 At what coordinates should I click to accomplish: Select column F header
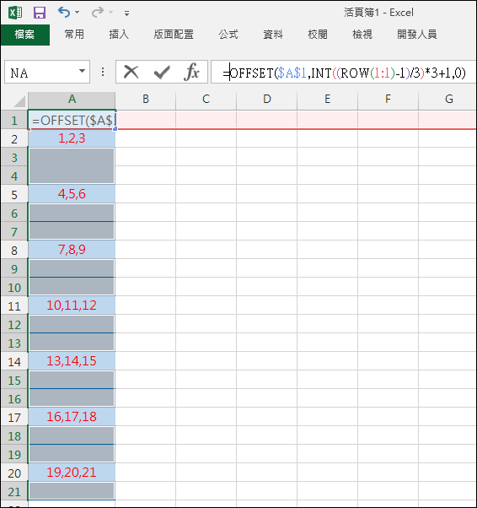[388, 99]
